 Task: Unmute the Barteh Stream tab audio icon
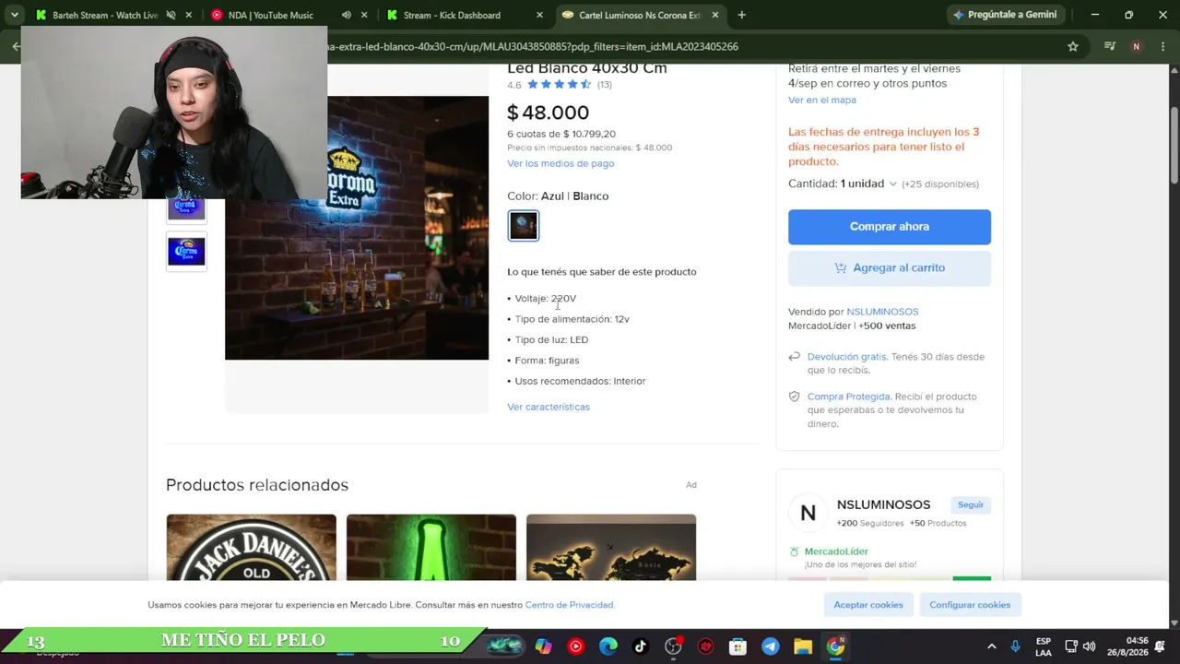(171, 15)
